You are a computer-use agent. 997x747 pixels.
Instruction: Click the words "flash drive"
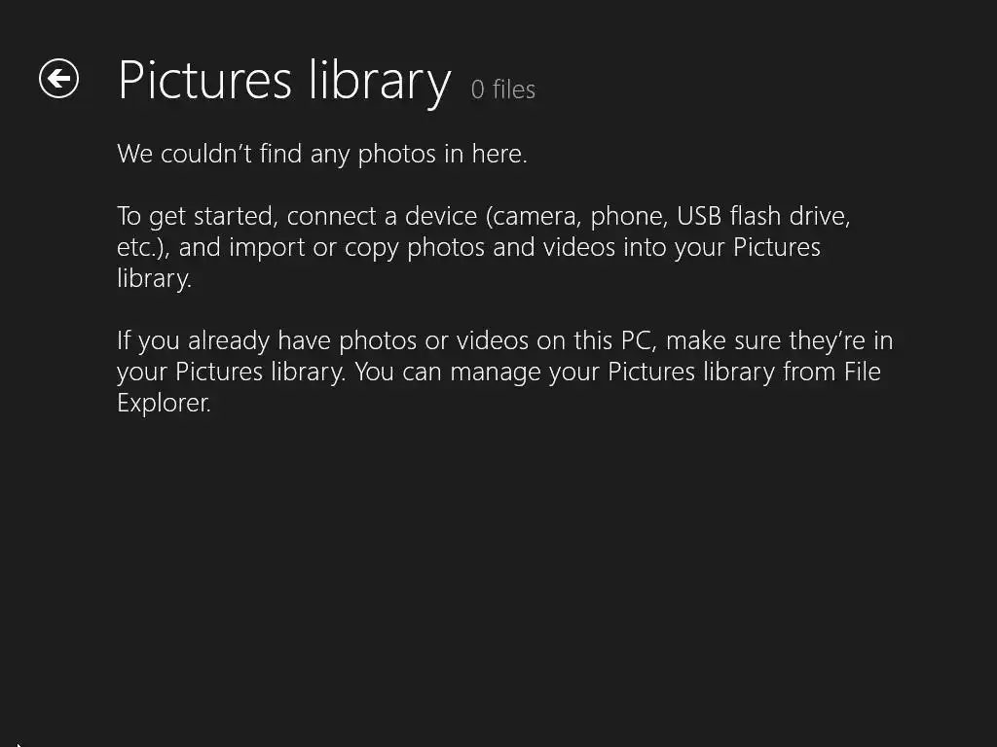790,216
